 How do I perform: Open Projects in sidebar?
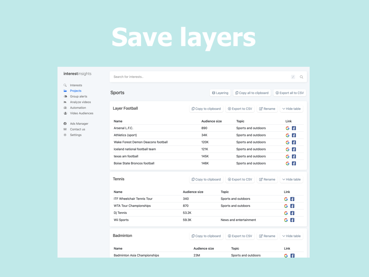tap(76, 91)
